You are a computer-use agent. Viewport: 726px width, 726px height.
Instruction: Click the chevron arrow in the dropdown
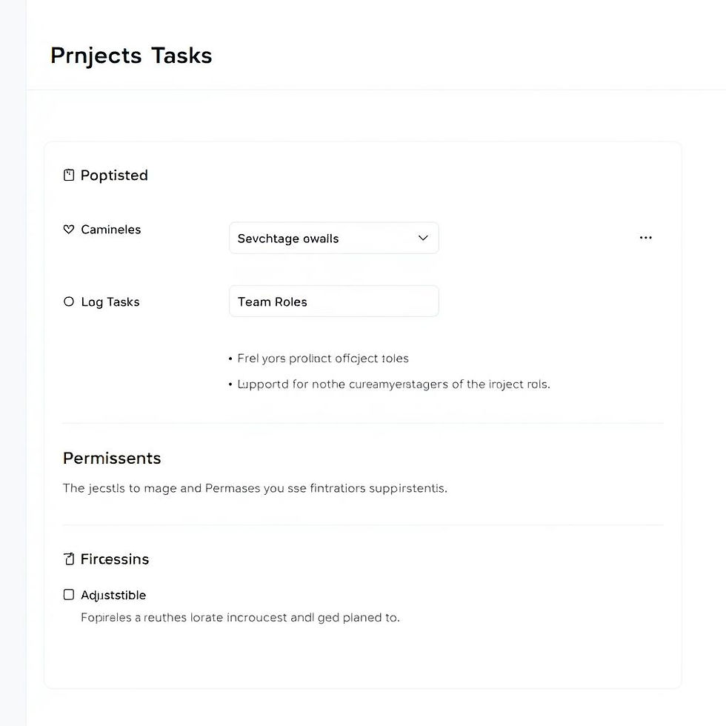click(423, 239)
